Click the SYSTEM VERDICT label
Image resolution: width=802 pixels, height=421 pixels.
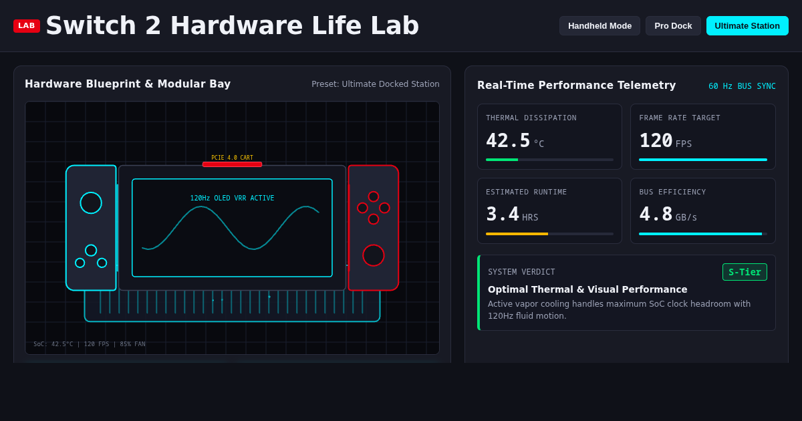pyautogui.click(x=521, y=272)
